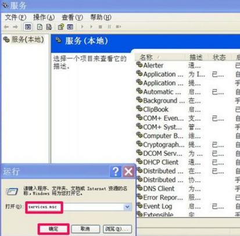Click the Run dialog question mark help button
This screenshot has height=236, width=240.
(x=116, y=171)
